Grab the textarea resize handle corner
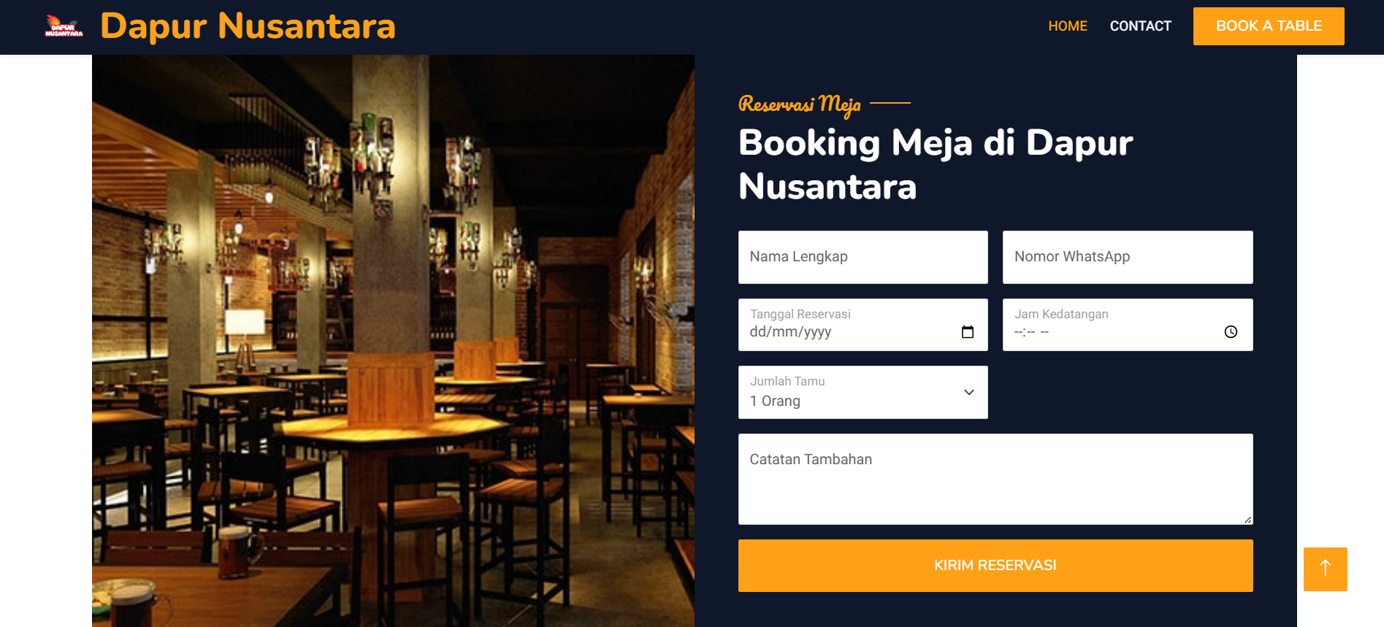The image size is (1384, 627). click(x=1248, y=520)
